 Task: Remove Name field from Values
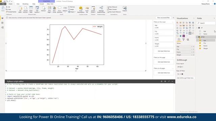tap(193, 52)
